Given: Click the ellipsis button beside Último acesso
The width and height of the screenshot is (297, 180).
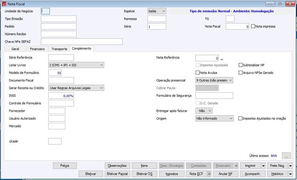Looking at the screenshot, I should 286,156.
